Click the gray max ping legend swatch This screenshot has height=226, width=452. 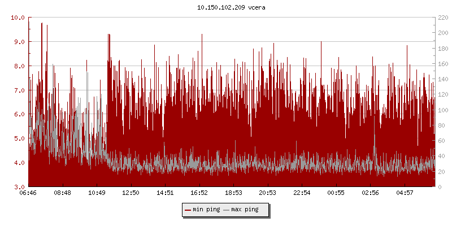(227, 210)
